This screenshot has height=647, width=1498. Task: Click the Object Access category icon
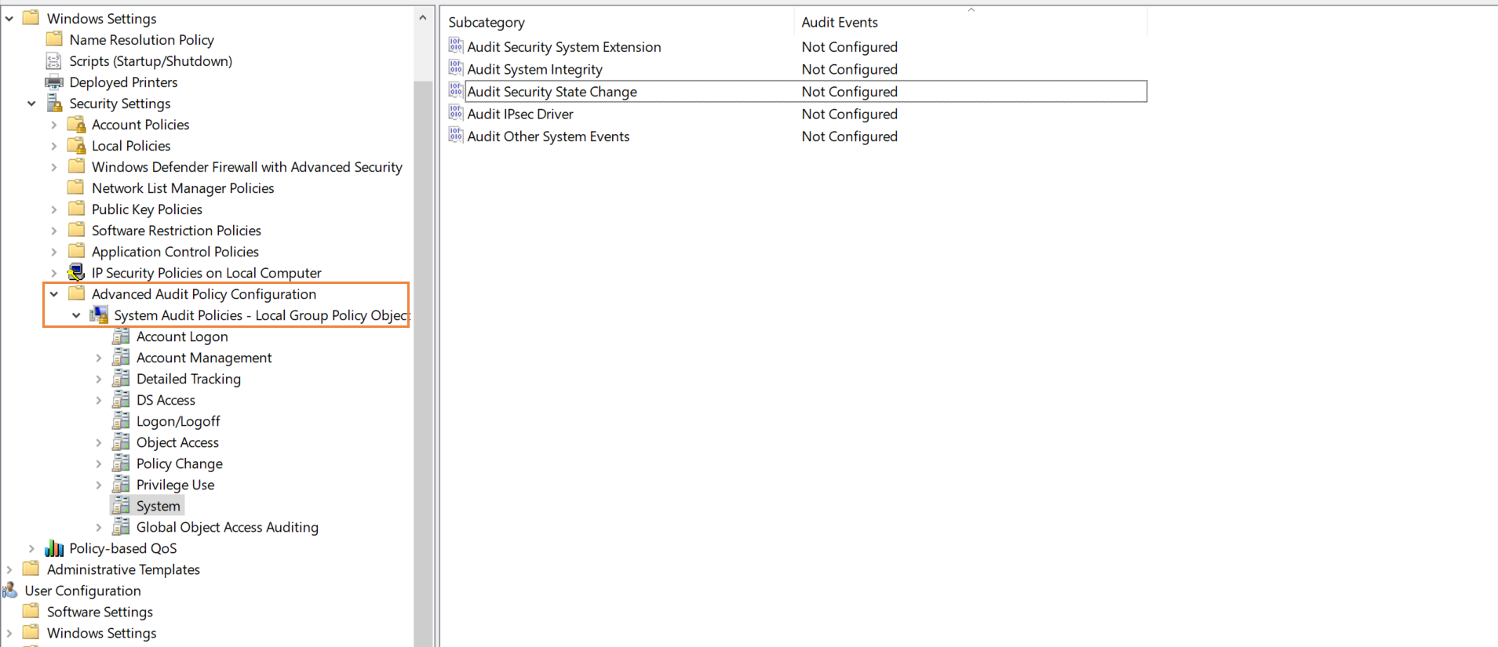[x=121, y=442]
